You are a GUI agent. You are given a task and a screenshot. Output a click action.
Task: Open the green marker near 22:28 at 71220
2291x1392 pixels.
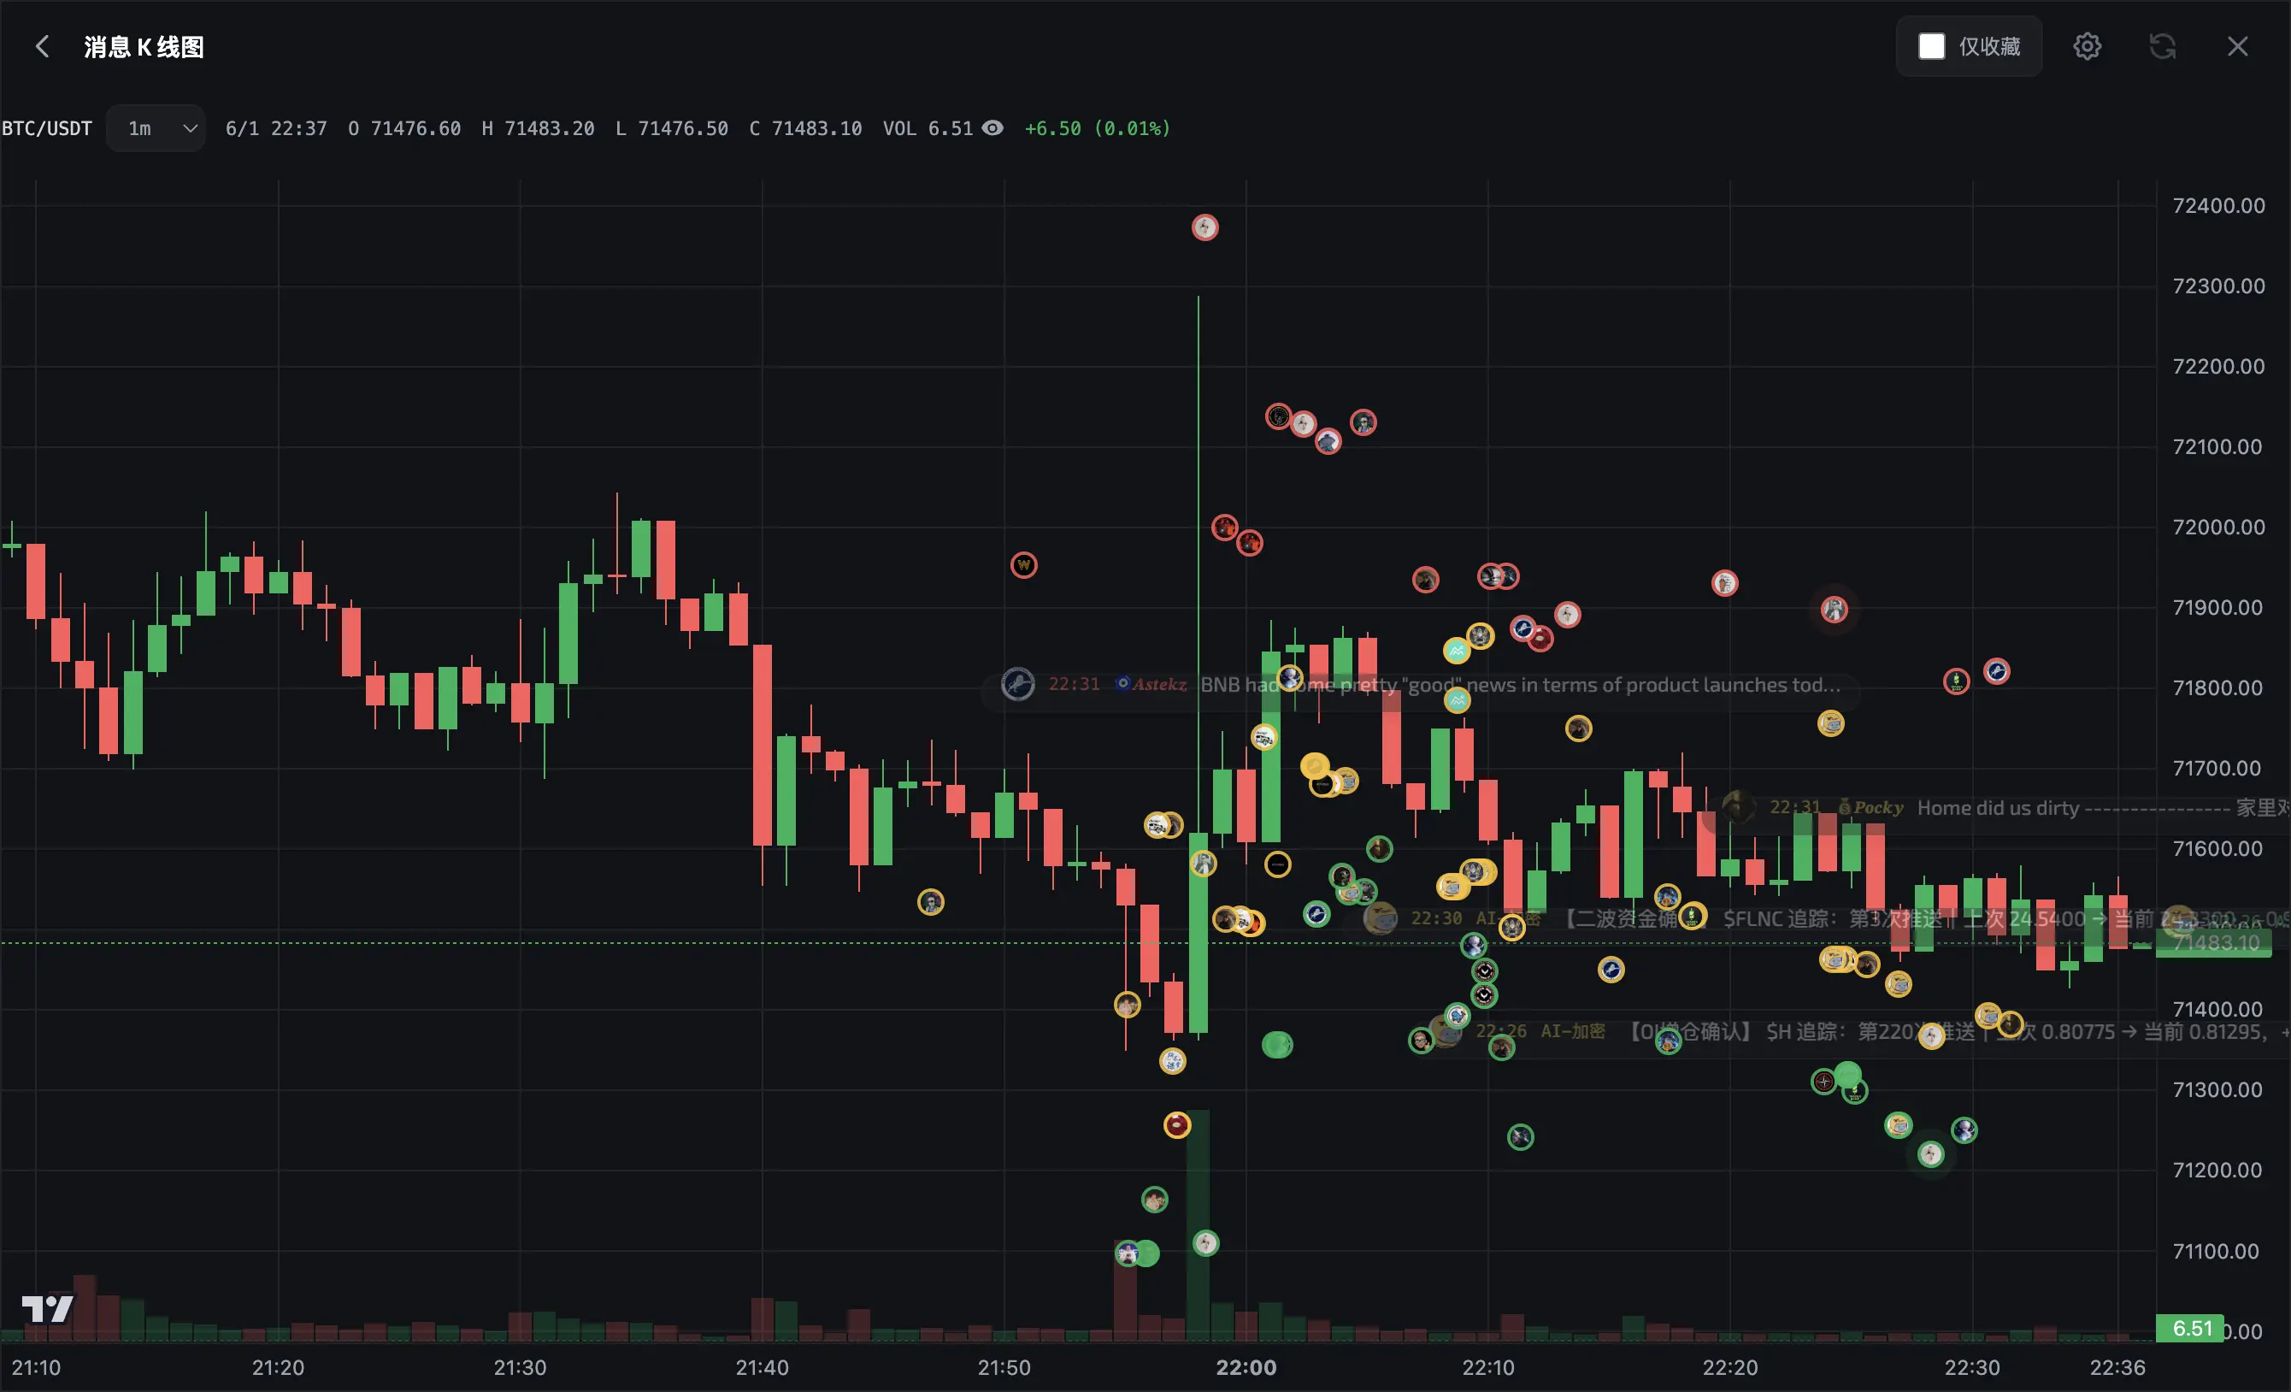(1931, 1155)
